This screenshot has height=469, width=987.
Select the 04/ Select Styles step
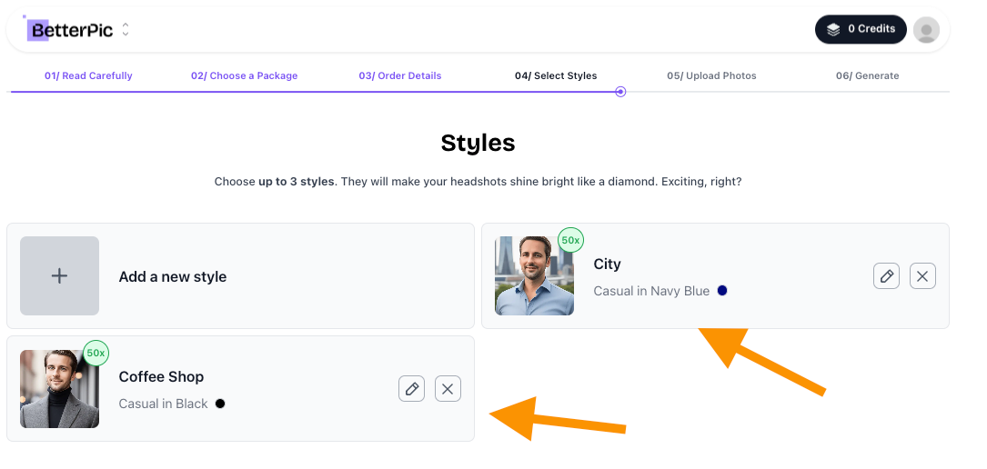556,75
